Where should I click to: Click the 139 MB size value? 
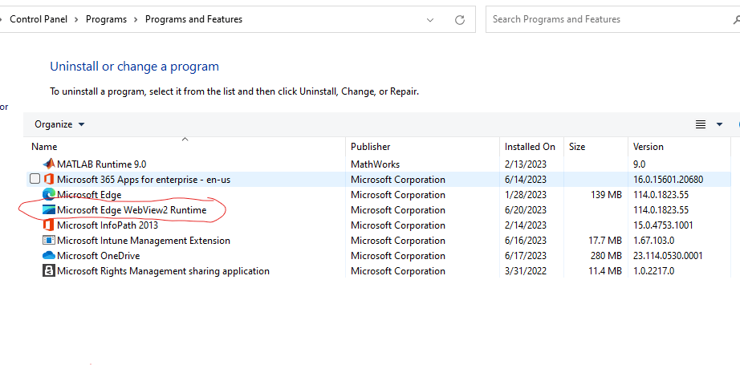coord(606,195)
